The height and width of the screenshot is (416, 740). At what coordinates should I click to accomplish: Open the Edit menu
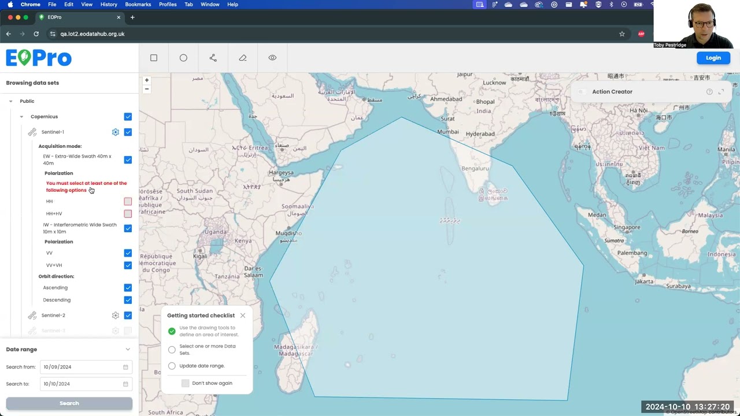click(69, 5)
